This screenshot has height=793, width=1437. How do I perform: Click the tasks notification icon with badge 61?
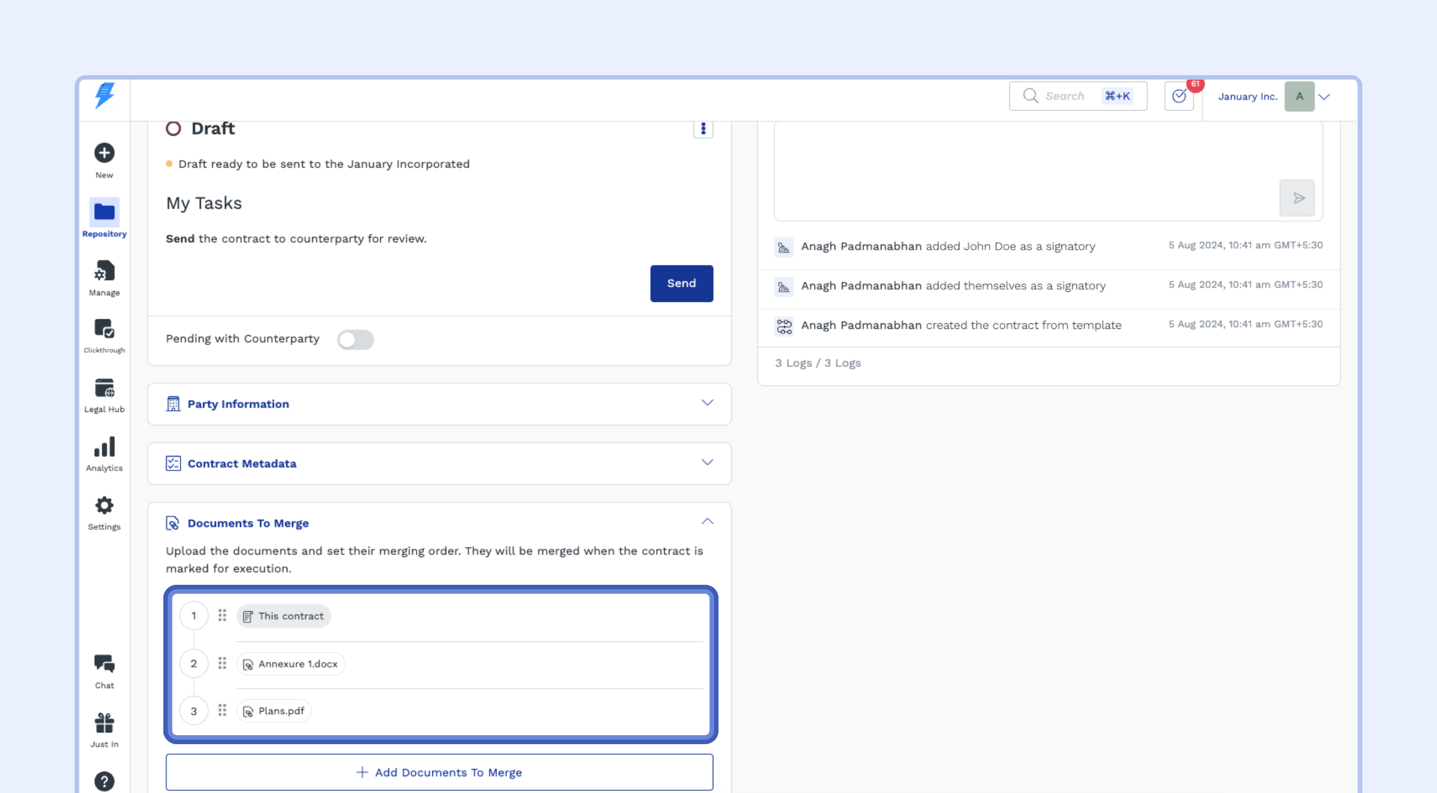(x=1179, y=97)
